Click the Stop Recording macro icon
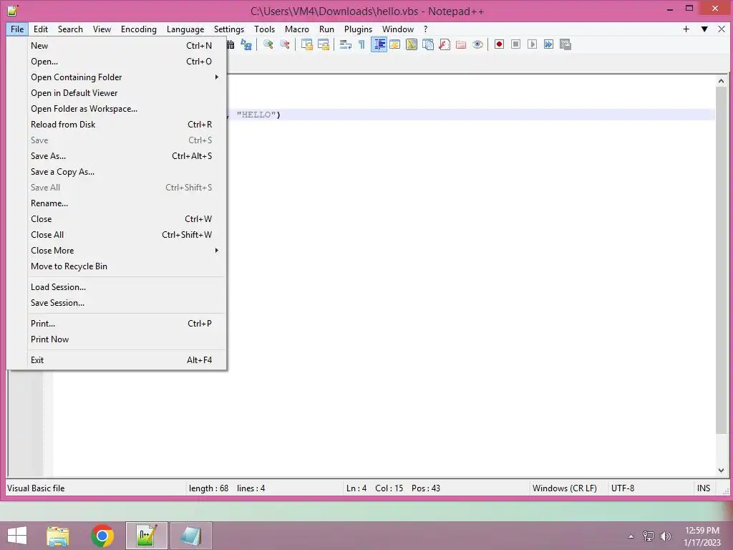 515,44
